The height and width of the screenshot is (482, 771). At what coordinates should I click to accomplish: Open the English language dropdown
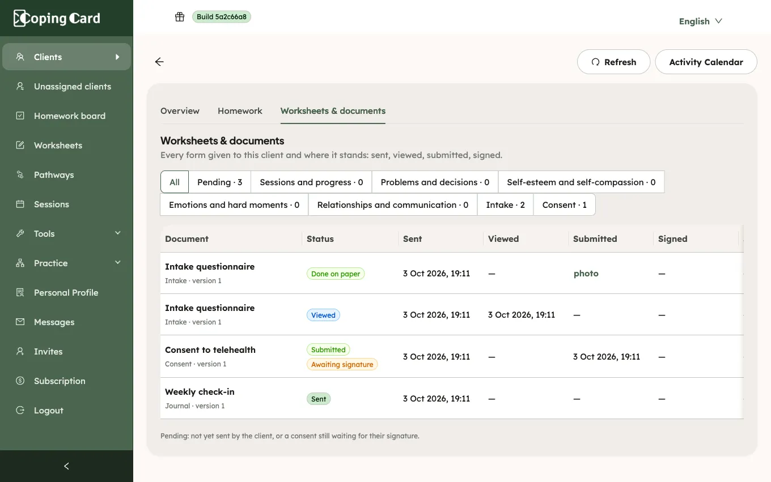[701, 21]
